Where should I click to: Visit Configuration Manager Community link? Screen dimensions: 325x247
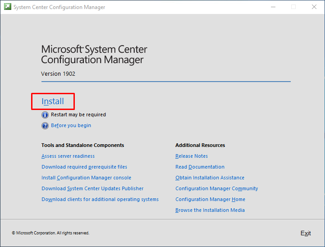pos(217,188)
